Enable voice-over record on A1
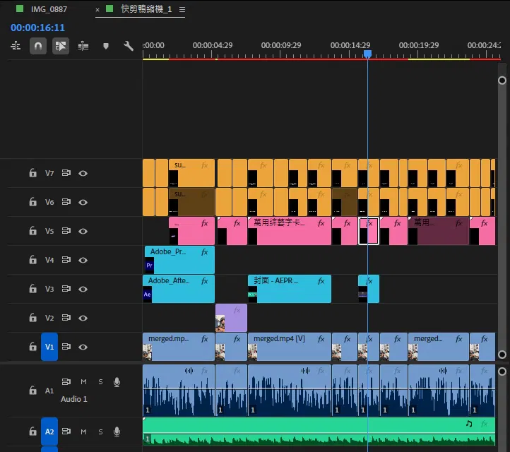This screenshot has width=510, height=452. pos(117,382)
